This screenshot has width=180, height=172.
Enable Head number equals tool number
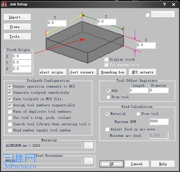[x=10, y=130]
